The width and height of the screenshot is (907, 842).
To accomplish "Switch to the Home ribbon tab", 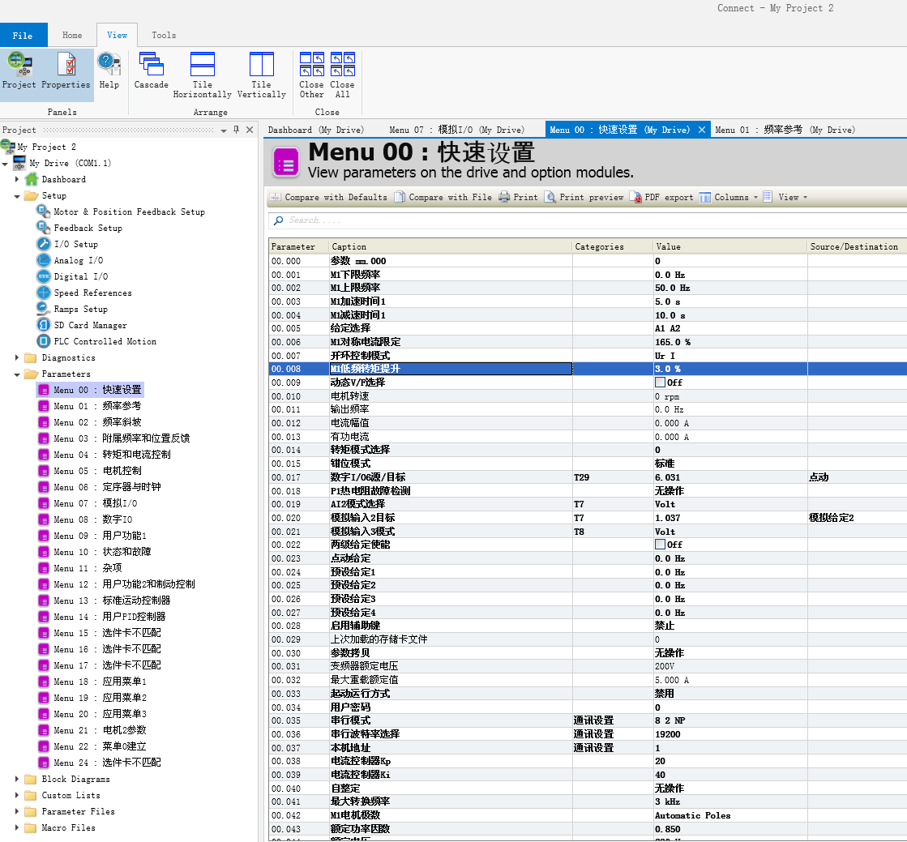I will point(72,35).
